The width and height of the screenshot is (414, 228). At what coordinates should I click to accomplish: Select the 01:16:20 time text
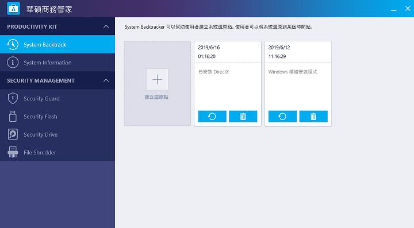point(207,56)
